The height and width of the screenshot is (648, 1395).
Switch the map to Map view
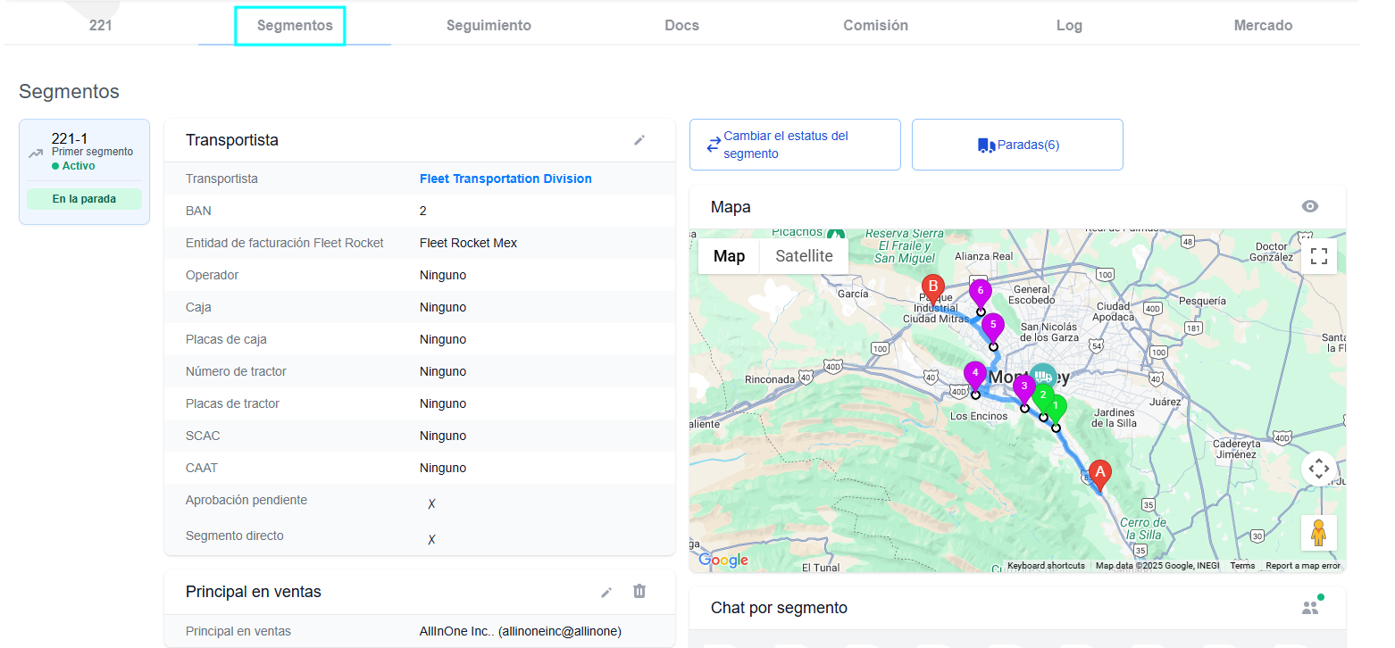(x=729, y=256)
